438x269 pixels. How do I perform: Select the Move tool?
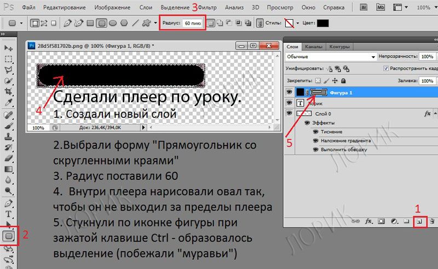pyautogui.click(x=9, y=48)
